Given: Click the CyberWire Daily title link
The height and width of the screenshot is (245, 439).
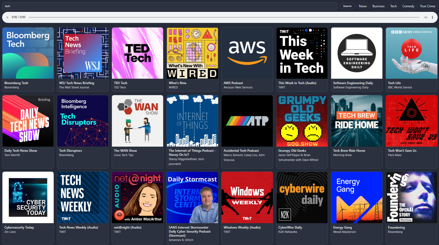Looking at the screenshot, I should [290, 227].
